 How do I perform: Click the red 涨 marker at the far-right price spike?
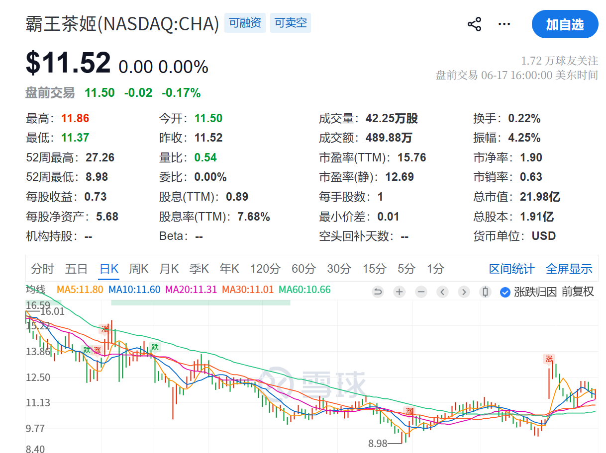coord(549,359)
